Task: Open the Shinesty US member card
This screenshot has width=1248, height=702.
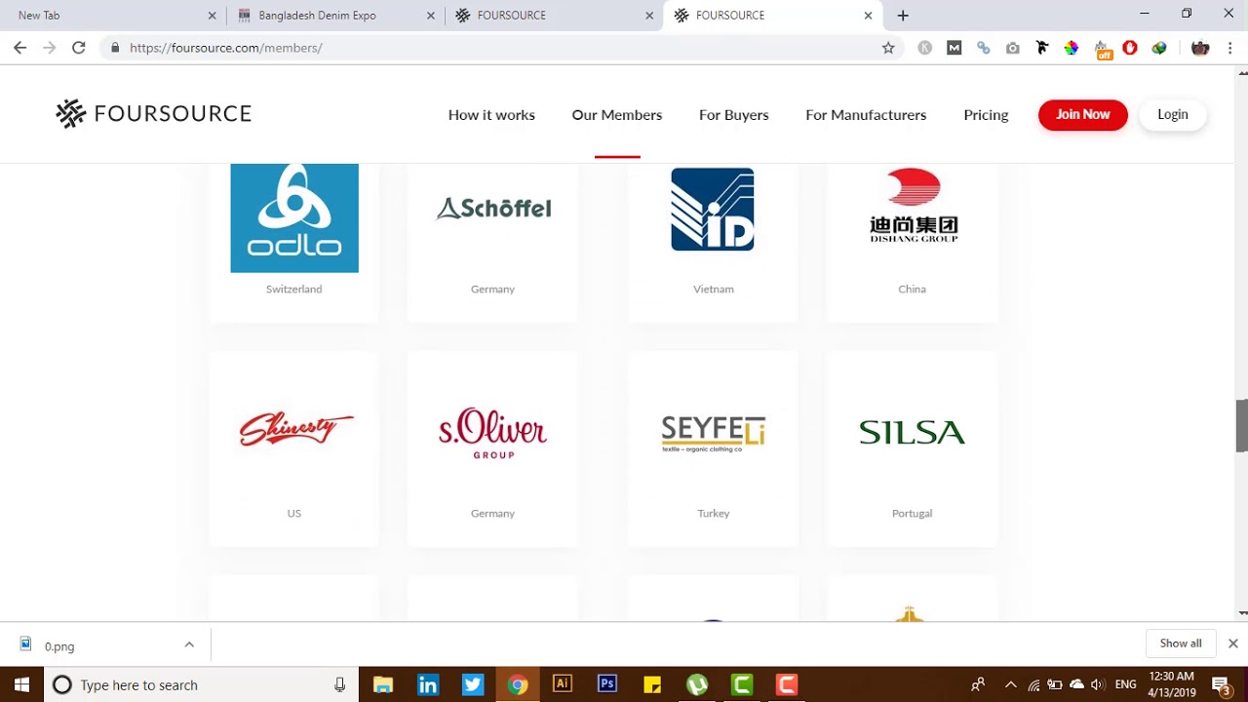Action: (x=293, y=448)
